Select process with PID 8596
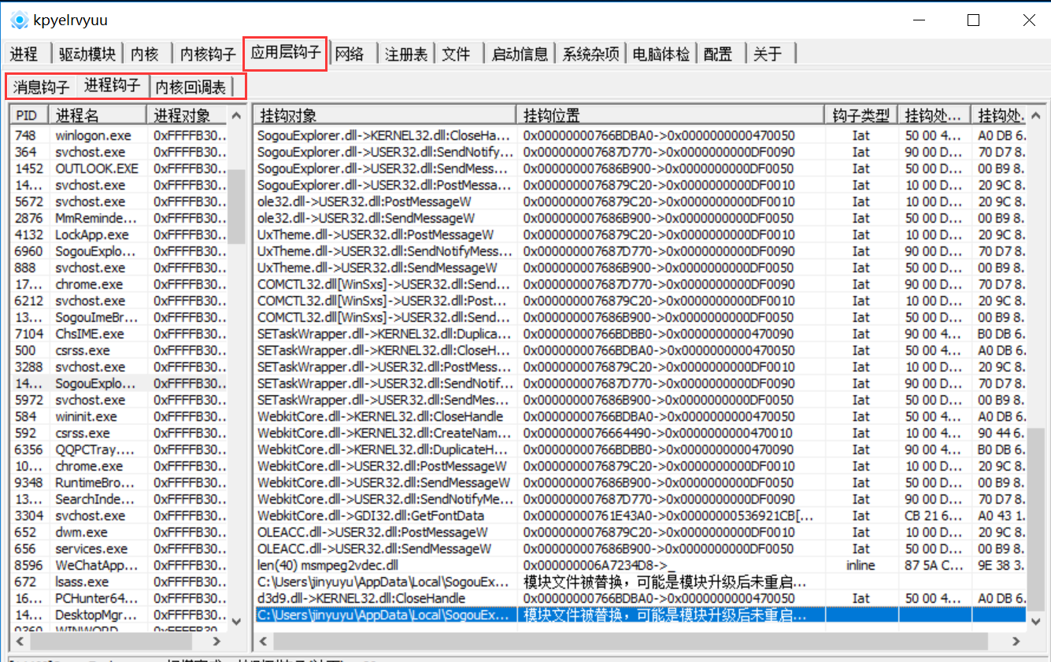The image size is (1051, 662). pyautogui.click(x=119, y=565)
